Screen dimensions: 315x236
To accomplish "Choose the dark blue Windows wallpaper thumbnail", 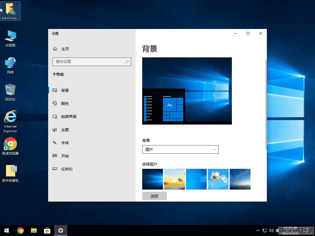I will (x=153, y=179).
